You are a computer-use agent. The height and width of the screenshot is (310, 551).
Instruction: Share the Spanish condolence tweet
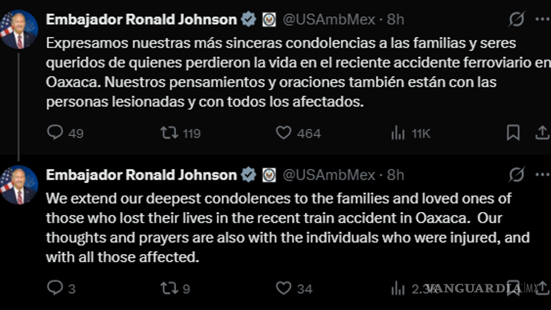[x=542, y=133]
